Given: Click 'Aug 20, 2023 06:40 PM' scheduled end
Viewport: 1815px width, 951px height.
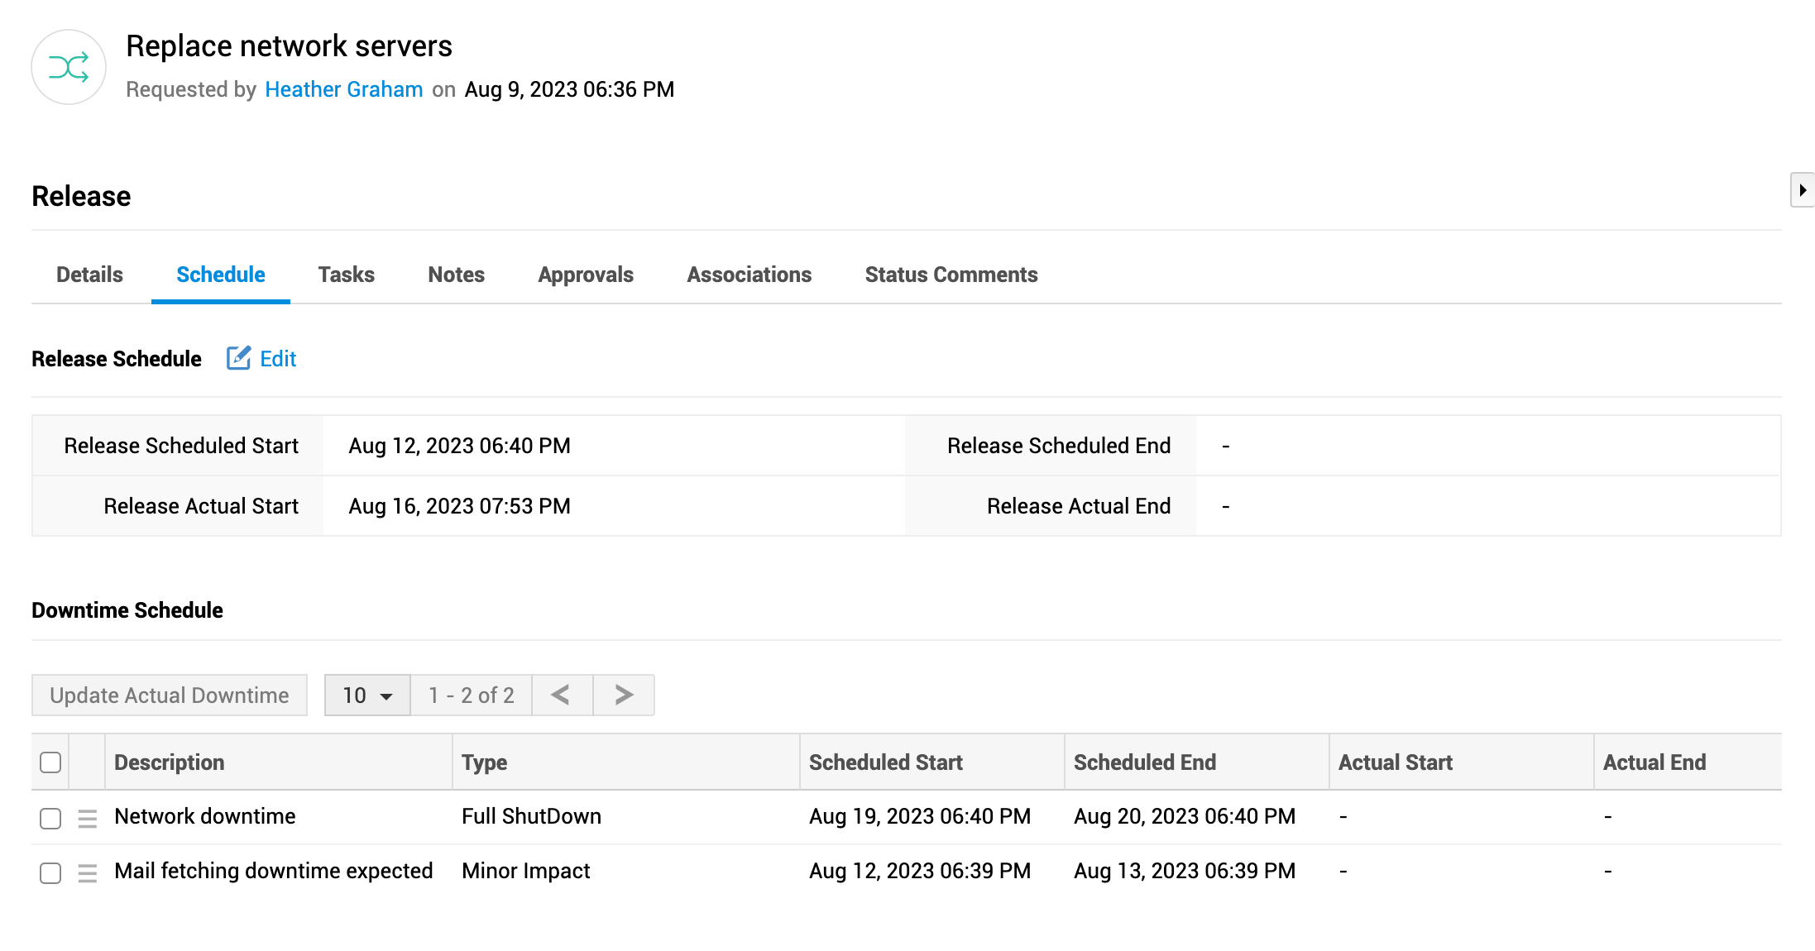Looking at the screenshot, I should point(1185,816).
